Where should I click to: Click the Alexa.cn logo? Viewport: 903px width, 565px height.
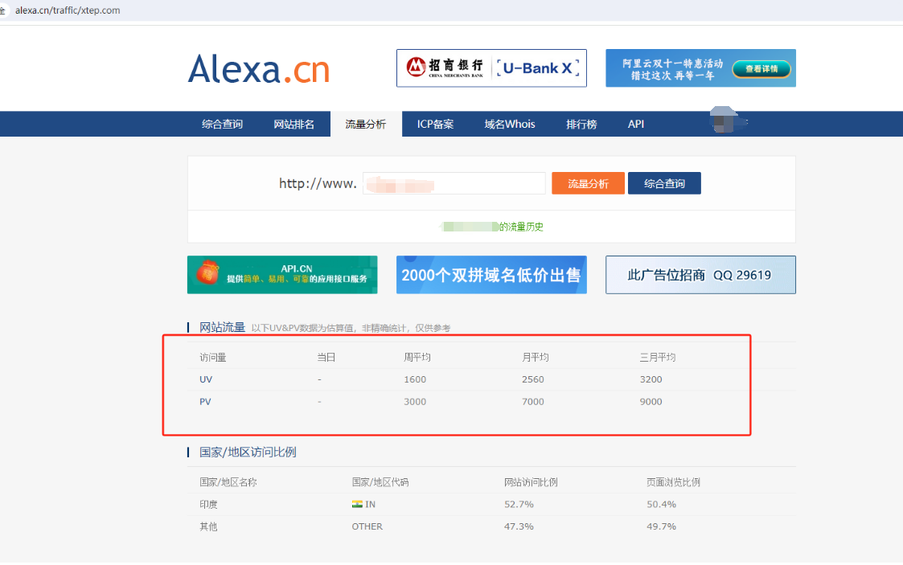pyautogui.click(x=259, y=69)
